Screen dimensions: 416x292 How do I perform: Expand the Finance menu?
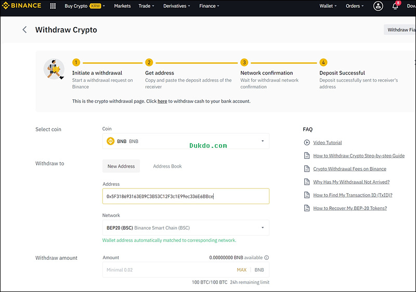[210, 6]
